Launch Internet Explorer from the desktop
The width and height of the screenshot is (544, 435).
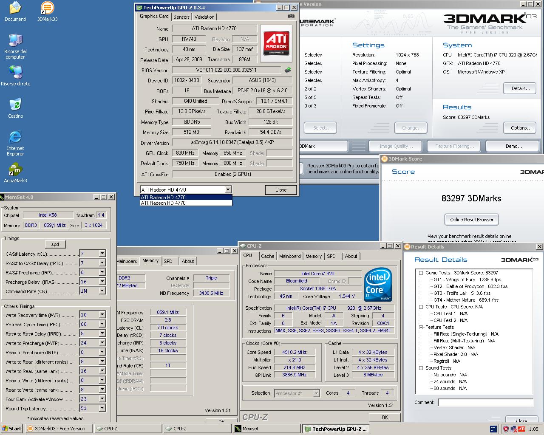tap(15, 143)
